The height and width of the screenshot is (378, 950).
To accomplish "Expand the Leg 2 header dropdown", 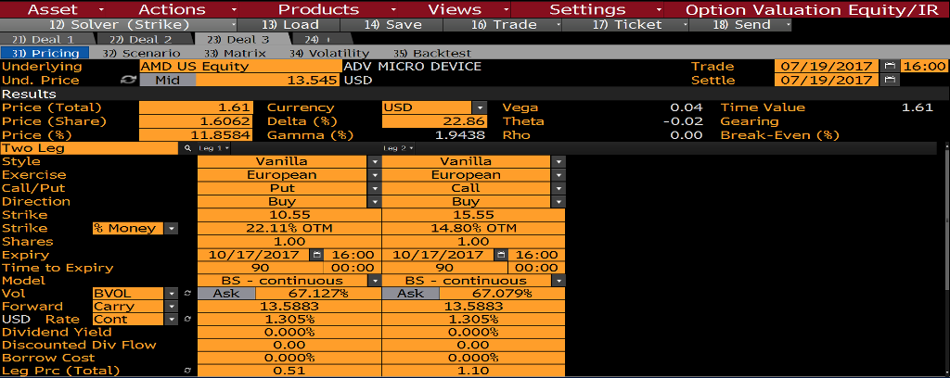I will (x=411, y=148).
